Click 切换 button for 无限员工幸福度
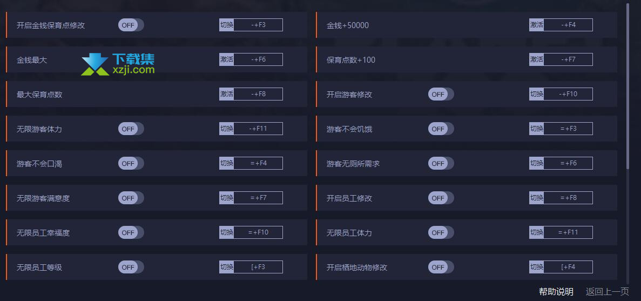The height and width of the screenshot is (301, 641). [x=227, y=232]
